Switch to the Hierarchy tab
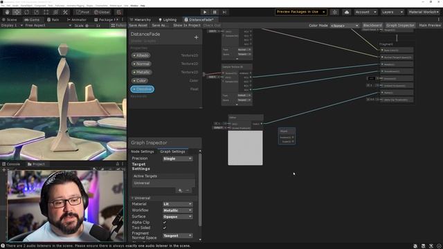Screen dimensions: 443x249 140,20
